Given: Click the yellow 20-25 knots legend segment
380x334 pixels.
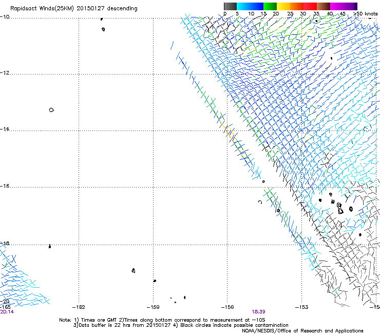Looking at the screenshot, I should (283, 6).
